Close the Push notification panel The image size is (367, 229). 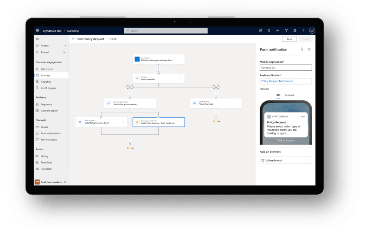[309, 49]
